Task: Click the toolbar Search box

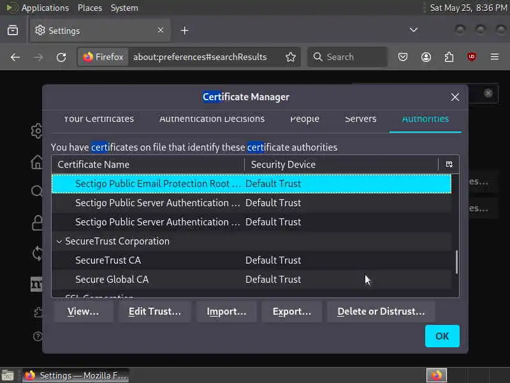Action: pyautogui.click(x=347, y=57)
